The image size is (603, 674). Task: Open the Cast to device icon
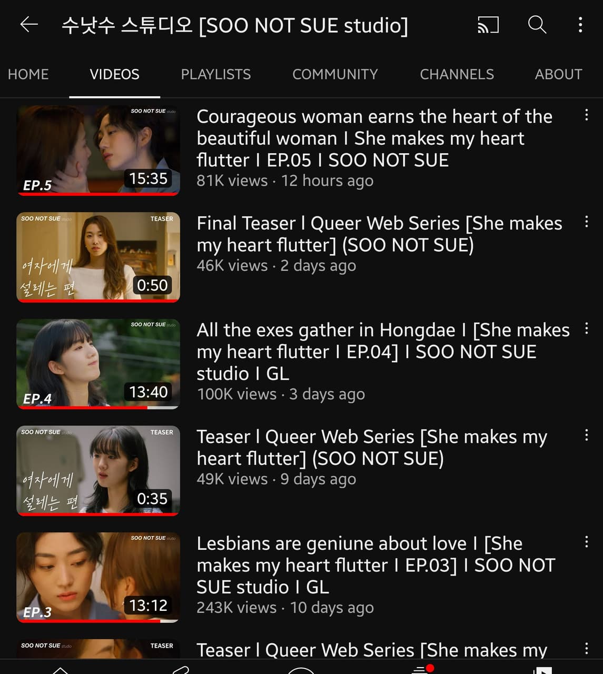[488, 24]
